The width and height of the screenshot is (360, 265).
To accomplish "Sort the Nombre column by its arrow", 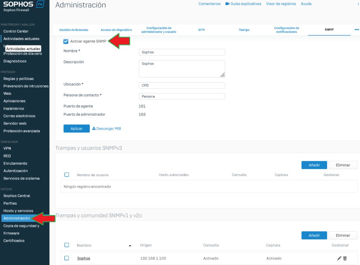I will coord(130,245).
